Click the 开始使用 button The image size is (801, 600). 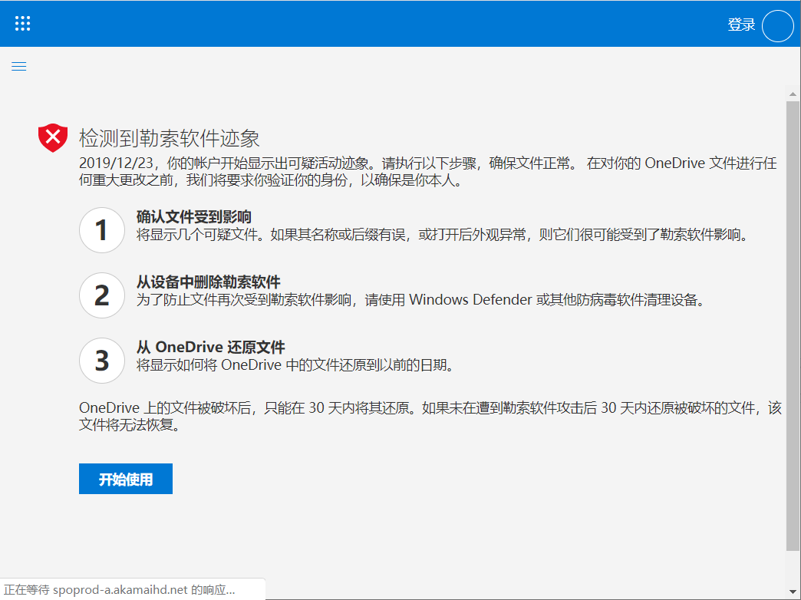[126, 479]
